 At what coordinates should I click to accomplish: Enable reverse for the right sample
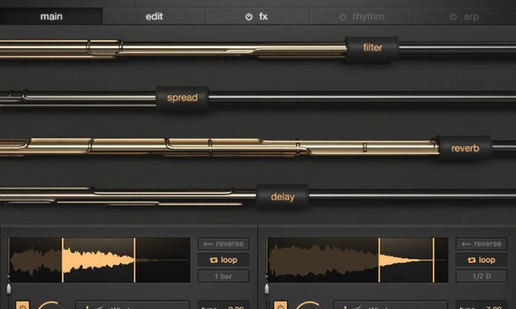coord(481,244)
